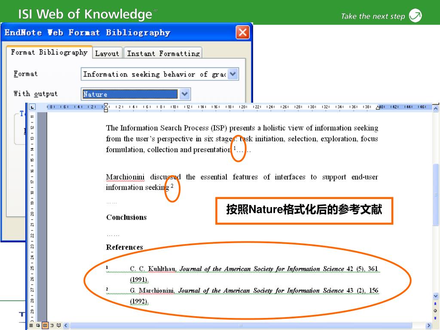
Task: Click the Nature output style field
Action: pyautogui.click(x=130, y=94)
